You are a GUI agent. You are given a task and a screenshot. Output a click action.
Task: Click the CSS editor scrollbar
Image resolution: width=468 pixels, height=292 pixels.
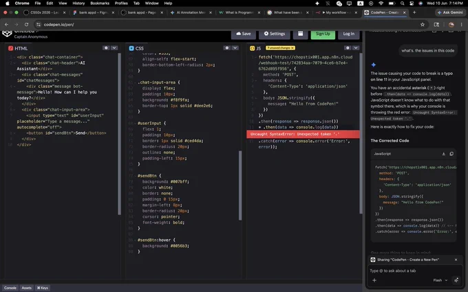point(240,186)
